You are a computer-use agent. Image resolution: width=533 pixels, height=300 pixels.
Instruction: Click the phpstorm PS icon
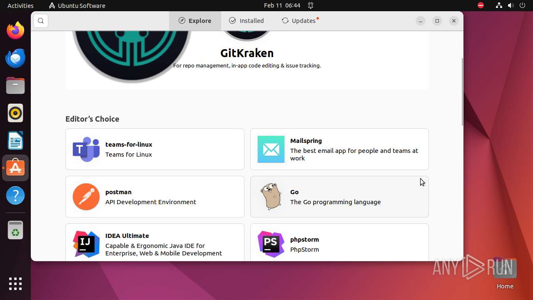pos(271,244)
